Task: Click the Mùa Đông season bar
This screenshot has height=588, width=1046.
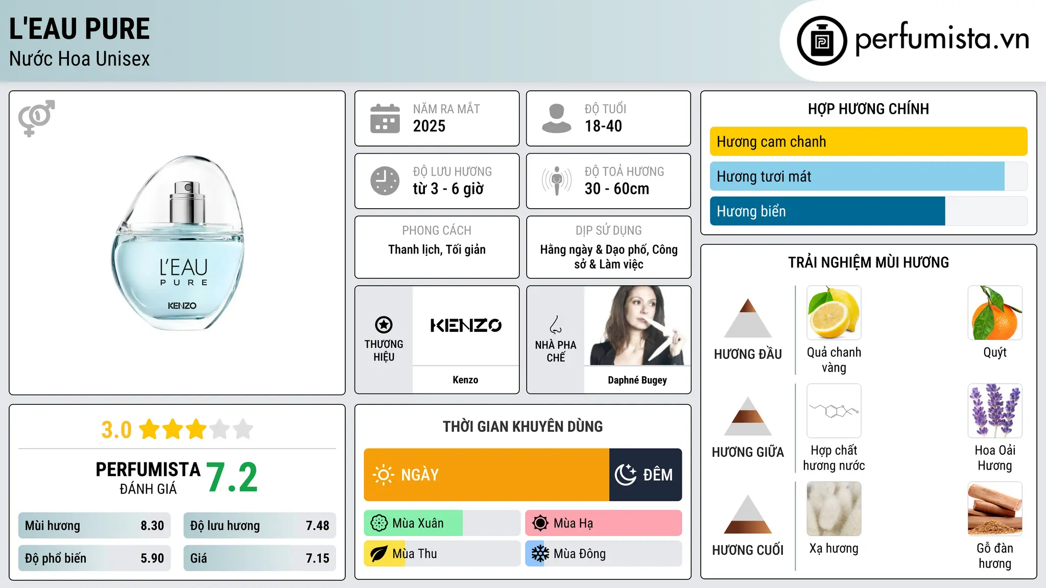Action: pos(603,554)
